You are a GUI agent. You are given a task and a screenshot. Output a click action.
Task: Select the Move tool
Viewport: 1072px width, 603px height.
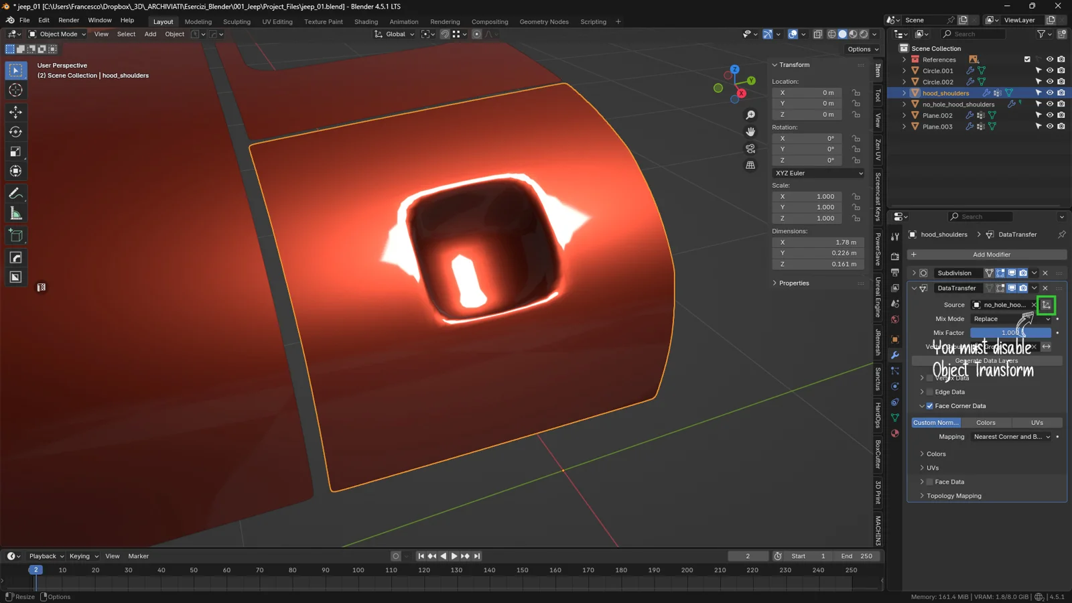[15, 112]
